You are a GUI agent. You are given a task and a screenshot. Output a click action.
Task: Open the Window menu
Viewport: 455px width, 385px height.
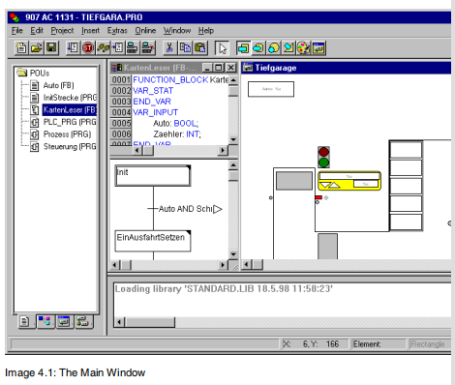(x=177, y=31)
